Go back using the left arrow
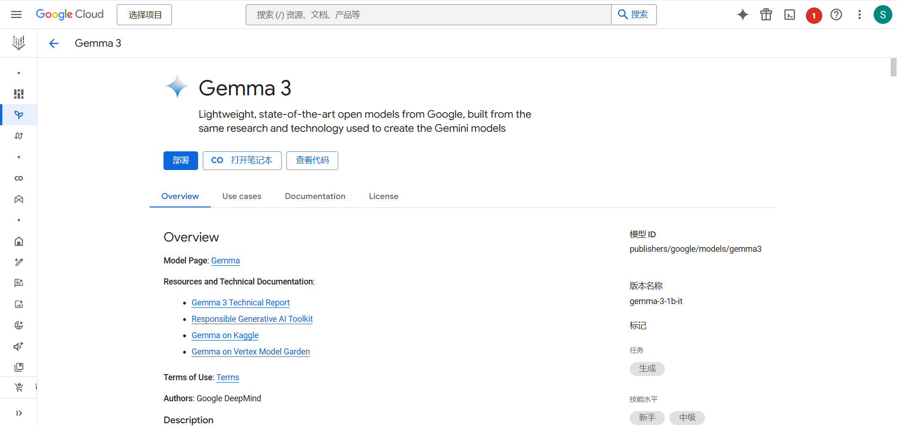Screen dimensions: 897x426 pos(54,43)
